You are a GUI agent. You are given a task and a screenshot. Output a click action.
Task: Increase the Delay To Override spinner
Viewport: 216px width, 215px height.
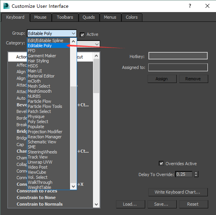pyautogui.click(x=196, y=173)
